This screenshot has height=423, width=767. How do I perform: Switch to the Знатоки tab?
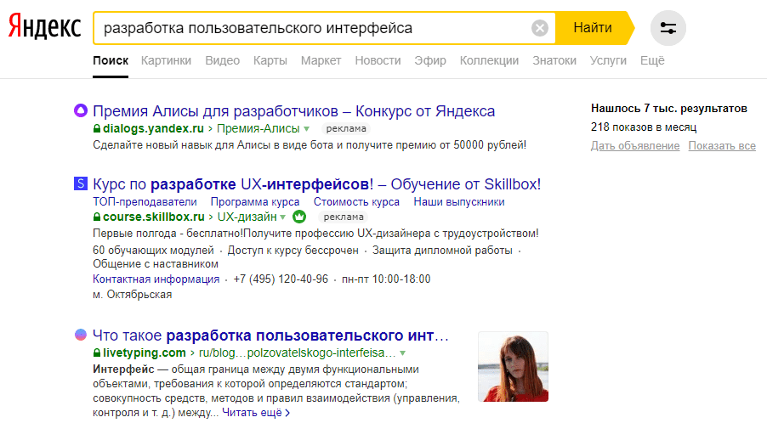(554, 60)
